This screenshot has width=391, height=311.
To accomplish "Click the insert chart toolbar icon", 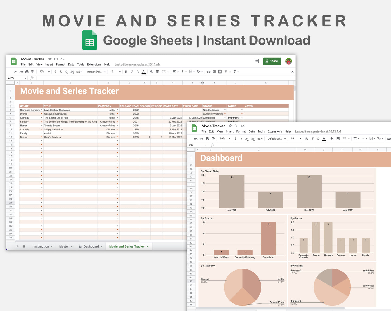I will [220, 72].
